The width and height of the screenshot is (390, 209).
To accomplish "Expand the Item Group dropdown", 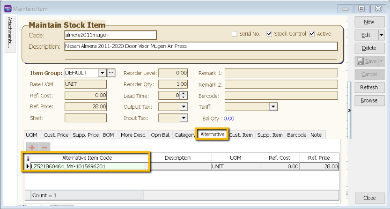I will (x=102, y=73).
